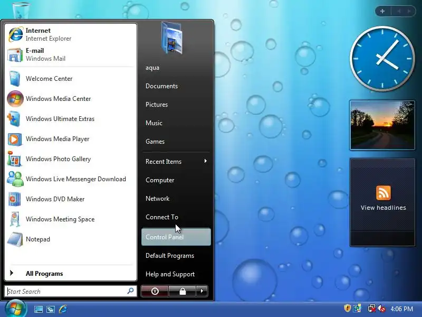This screenshot has width=422, height=317.
Task: Launch the Windows DVD Maker icon
Action: click(15, 199)
